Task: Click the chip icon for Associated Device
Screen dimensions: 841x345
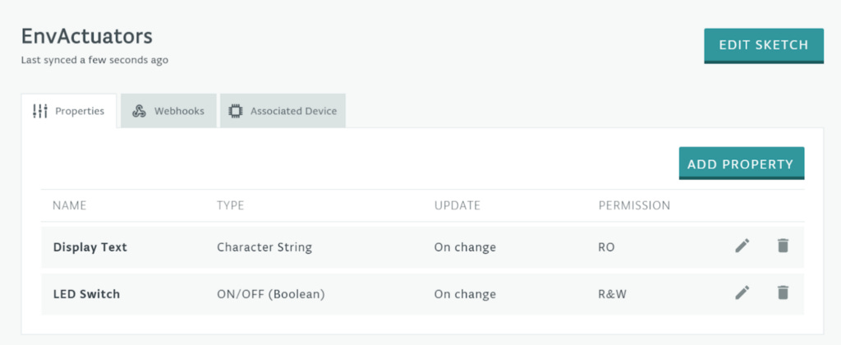Action: click(x=236, y=111)
